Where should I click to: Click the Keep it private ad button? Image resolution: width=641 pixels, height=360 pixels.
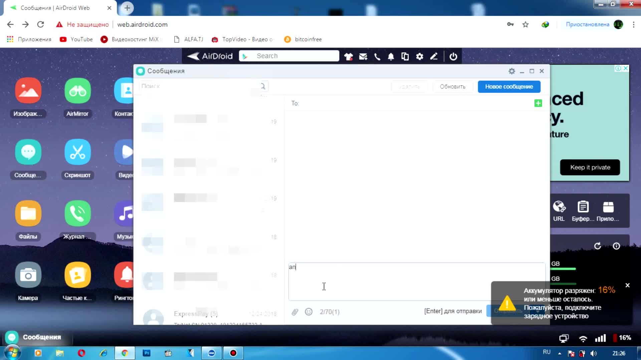click(x=590, y=167)
